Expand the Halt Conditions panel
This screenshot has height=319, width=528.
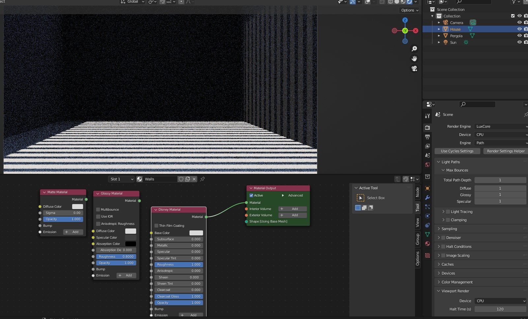[x=458, y=247]
